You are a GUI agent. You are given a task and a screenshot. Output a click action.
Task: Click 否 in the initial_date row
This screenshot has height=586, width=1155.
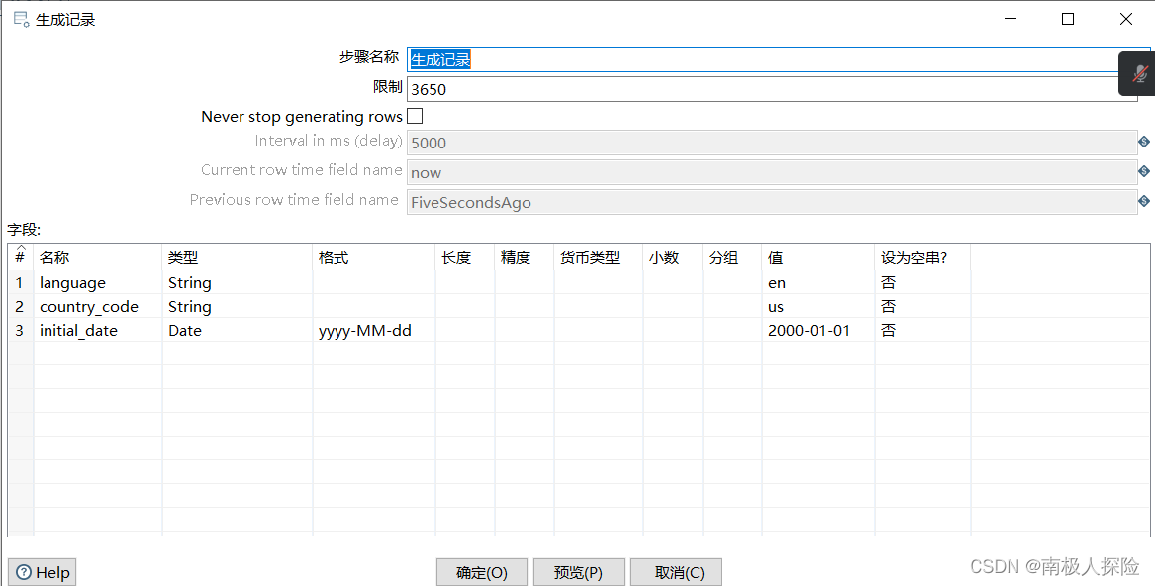click(923, 331)
